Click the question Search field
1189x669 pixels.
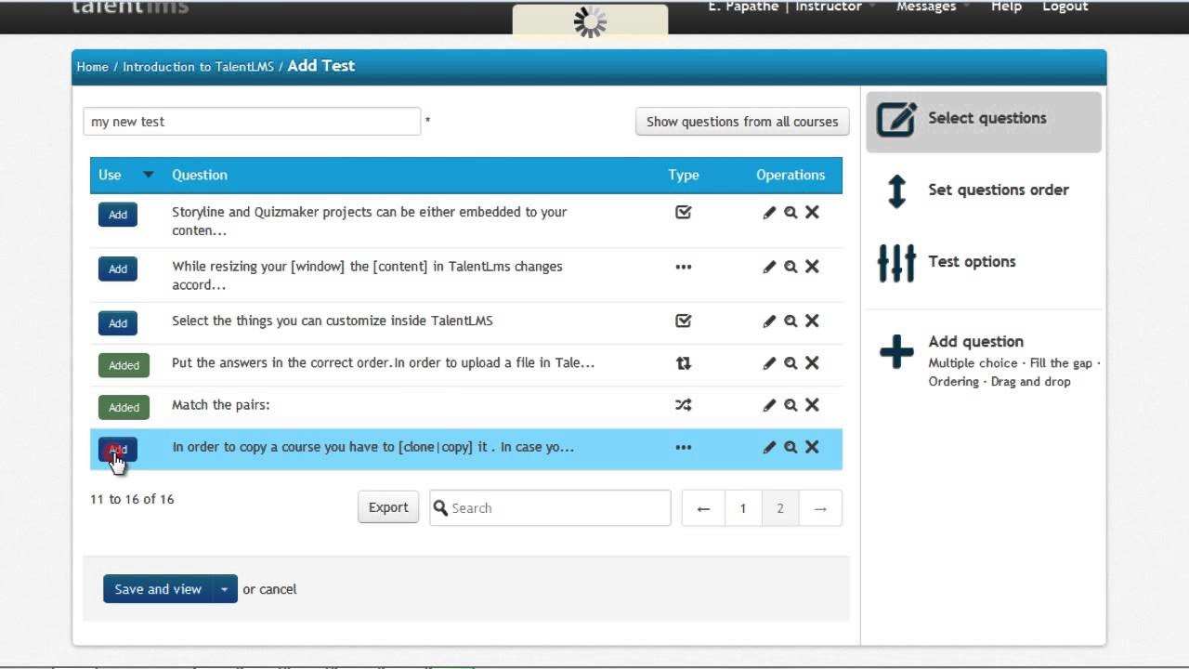click(x=550, y=508)
